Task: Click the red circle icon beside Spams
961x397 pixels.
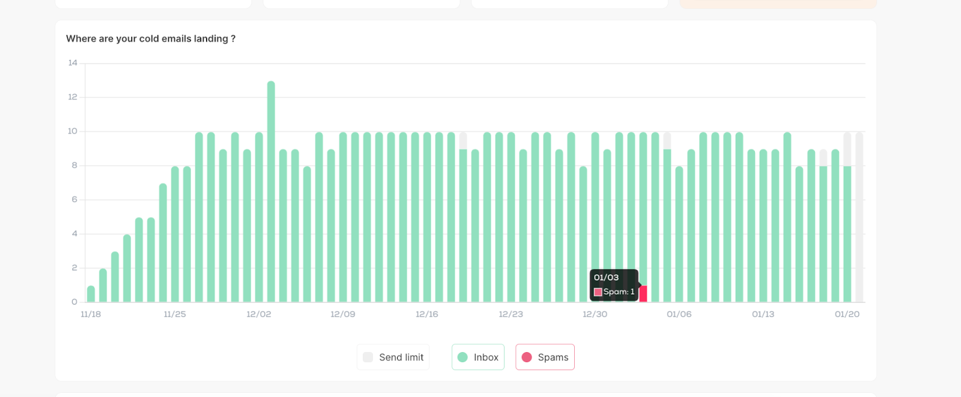Action: click(527, 357)
